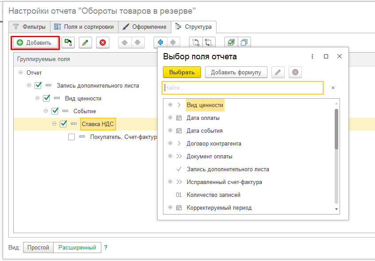Click the calendar icon beside Дата события
This screenshot has width=375, height=261.
pos(179,130)
